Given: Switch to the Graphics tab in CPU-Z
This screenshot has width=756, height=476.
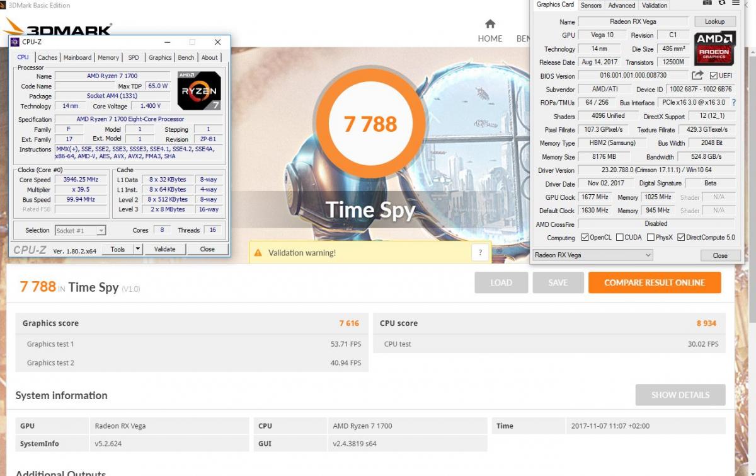Looking at the screenshot, I should coord(160,57).
